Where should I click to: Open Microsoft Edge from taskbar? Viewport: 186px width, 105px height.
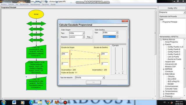pos(31,102)
